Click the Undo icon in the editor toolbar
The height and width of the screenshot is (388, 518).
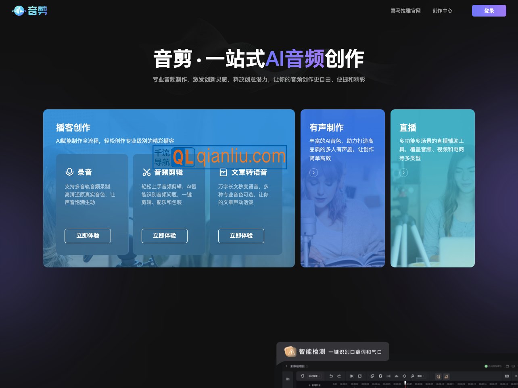pyautogui.click(x=331, y=376)
